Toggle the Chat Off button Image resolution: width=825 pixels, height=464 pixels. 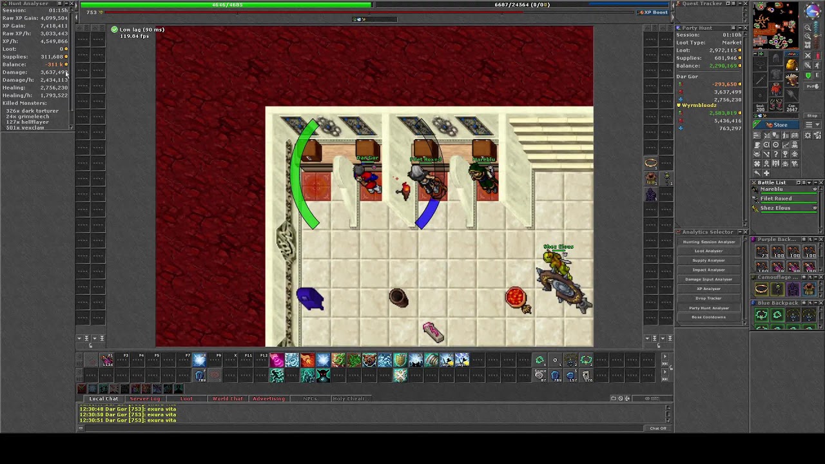pyautogui.click(x=658, y=428)
